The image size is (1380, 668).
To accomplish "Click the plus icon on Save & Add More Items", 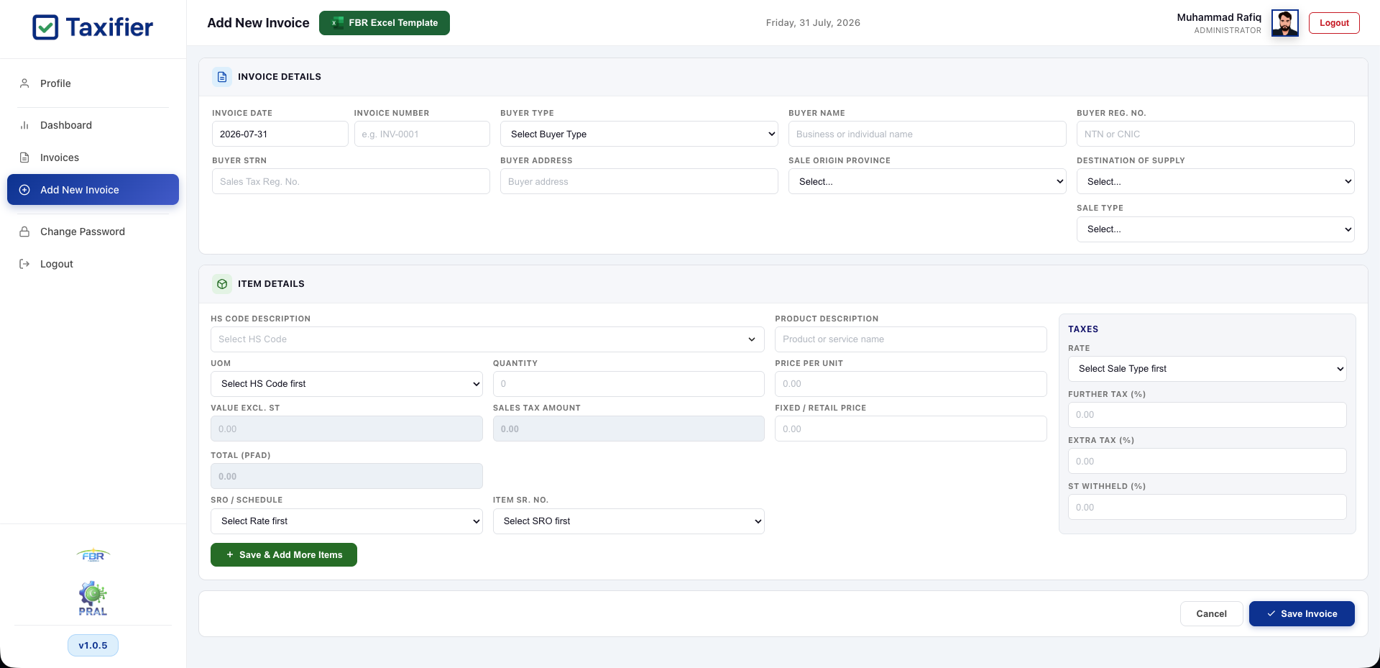I will (230, 555).
